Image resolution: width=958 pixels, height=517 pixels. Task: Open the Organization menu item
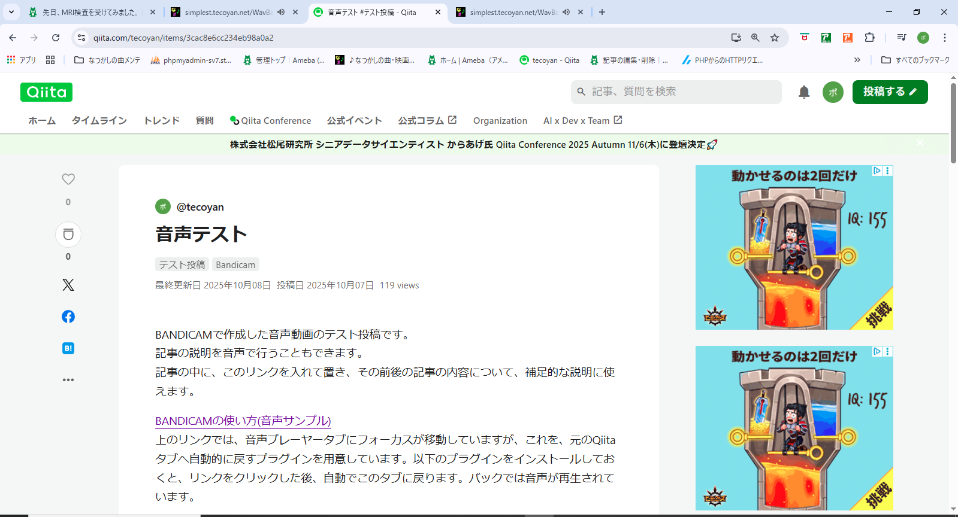point(500,121)
